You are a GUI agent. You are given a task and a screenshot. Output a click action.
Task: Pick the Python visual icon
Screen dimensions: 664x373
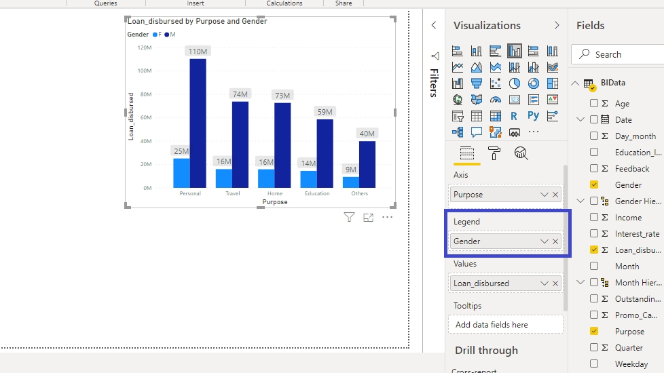[x=534, y=116]
